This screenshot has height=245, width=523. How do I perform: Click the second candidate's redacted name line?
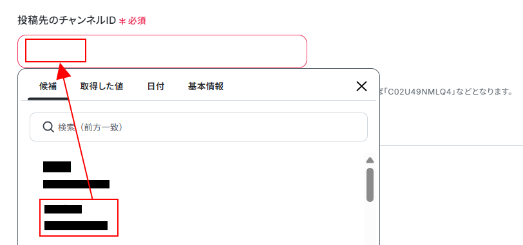(x=63, y=209)
